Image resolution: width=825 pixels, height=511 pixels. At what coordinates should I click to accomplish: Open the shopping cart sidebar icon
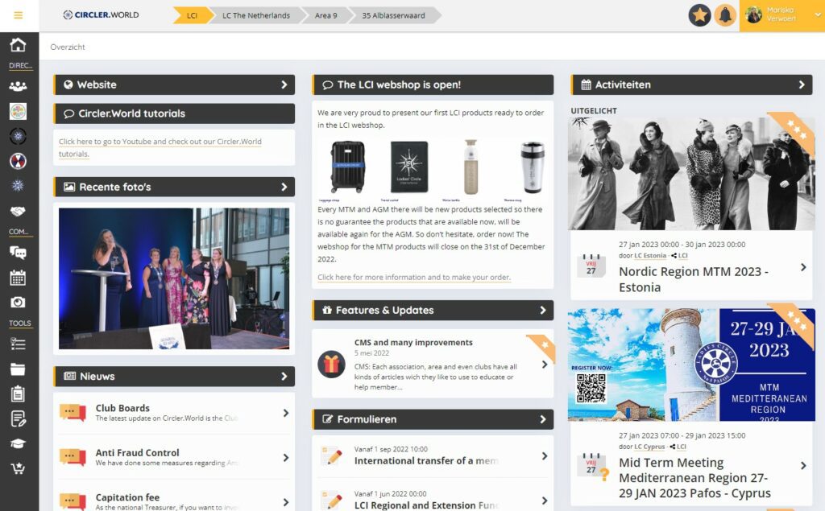coord(18,468)
